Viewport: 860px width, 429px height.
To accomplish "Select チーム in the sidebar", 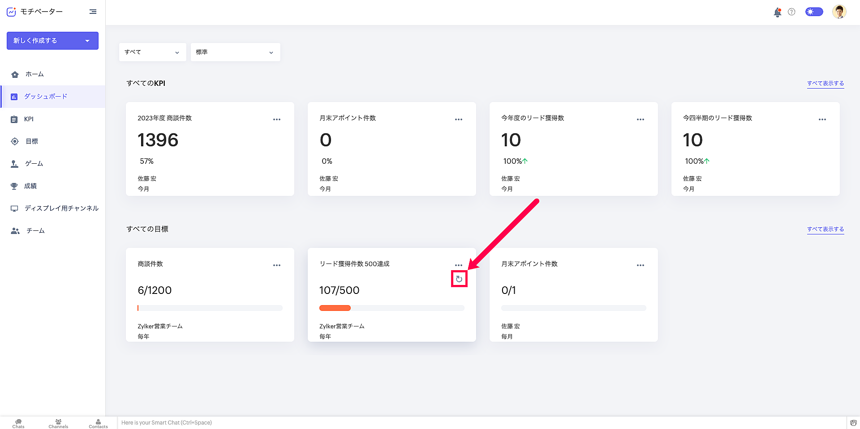I will click(35, 231).
